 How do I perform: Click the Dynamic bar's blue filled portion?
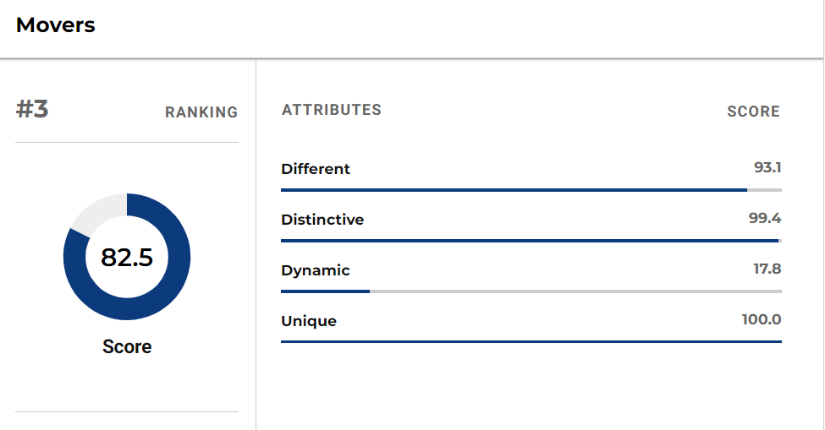click(x=325, y=291)
